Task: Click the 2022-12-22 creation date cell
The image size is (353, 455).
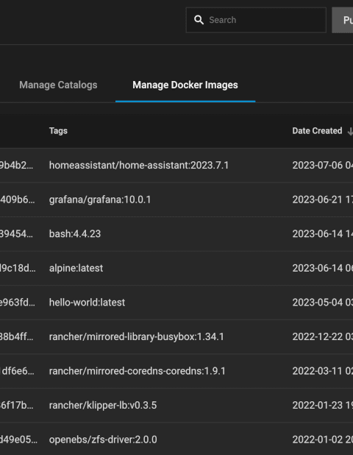Action: coord(323,336)
